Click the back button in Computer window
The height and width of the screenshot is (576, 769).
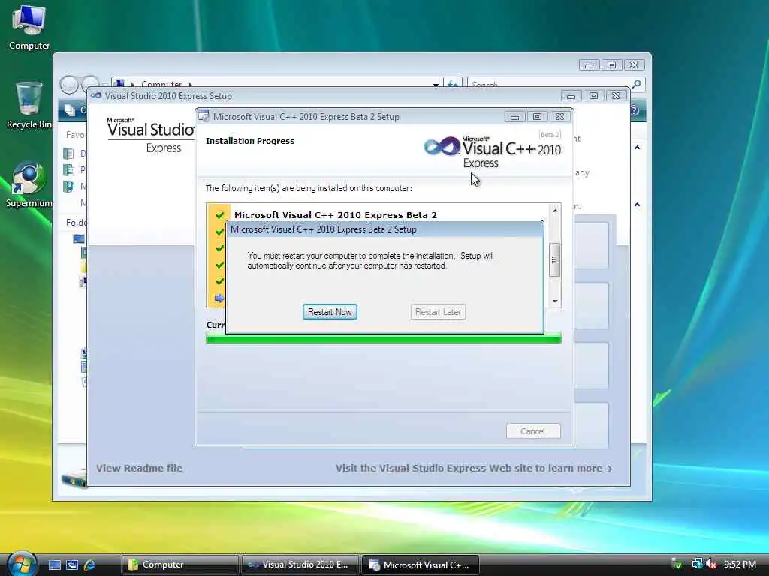click(x=69, y=85)
